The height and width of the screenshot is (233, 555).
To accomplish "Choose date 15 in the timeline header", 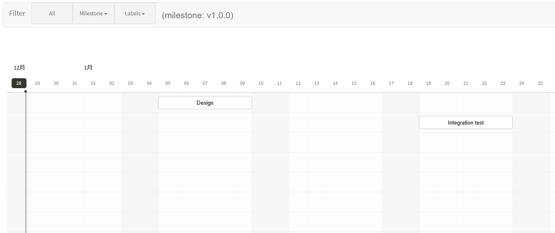I will [354, 83].
